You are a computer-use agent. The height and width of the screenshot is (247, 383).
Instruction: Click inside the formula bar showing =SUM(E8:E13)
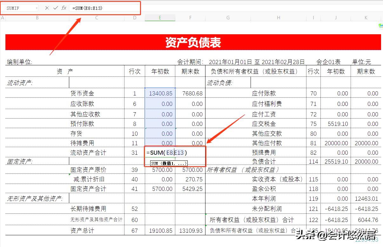click(95, 8)
